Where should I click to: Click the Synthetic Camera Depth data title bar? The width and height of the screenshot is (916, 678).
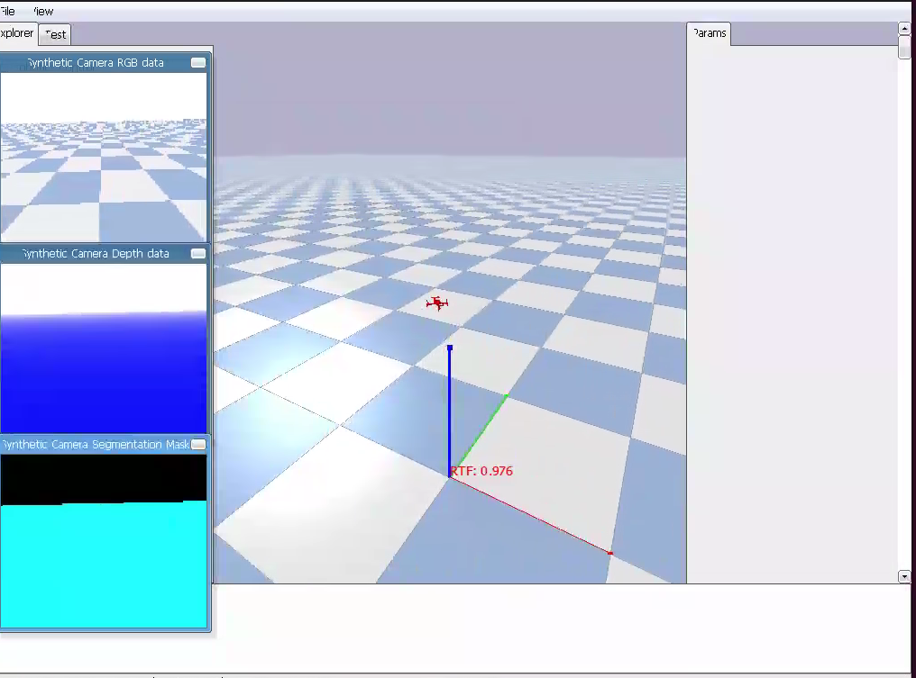(95, 254)
